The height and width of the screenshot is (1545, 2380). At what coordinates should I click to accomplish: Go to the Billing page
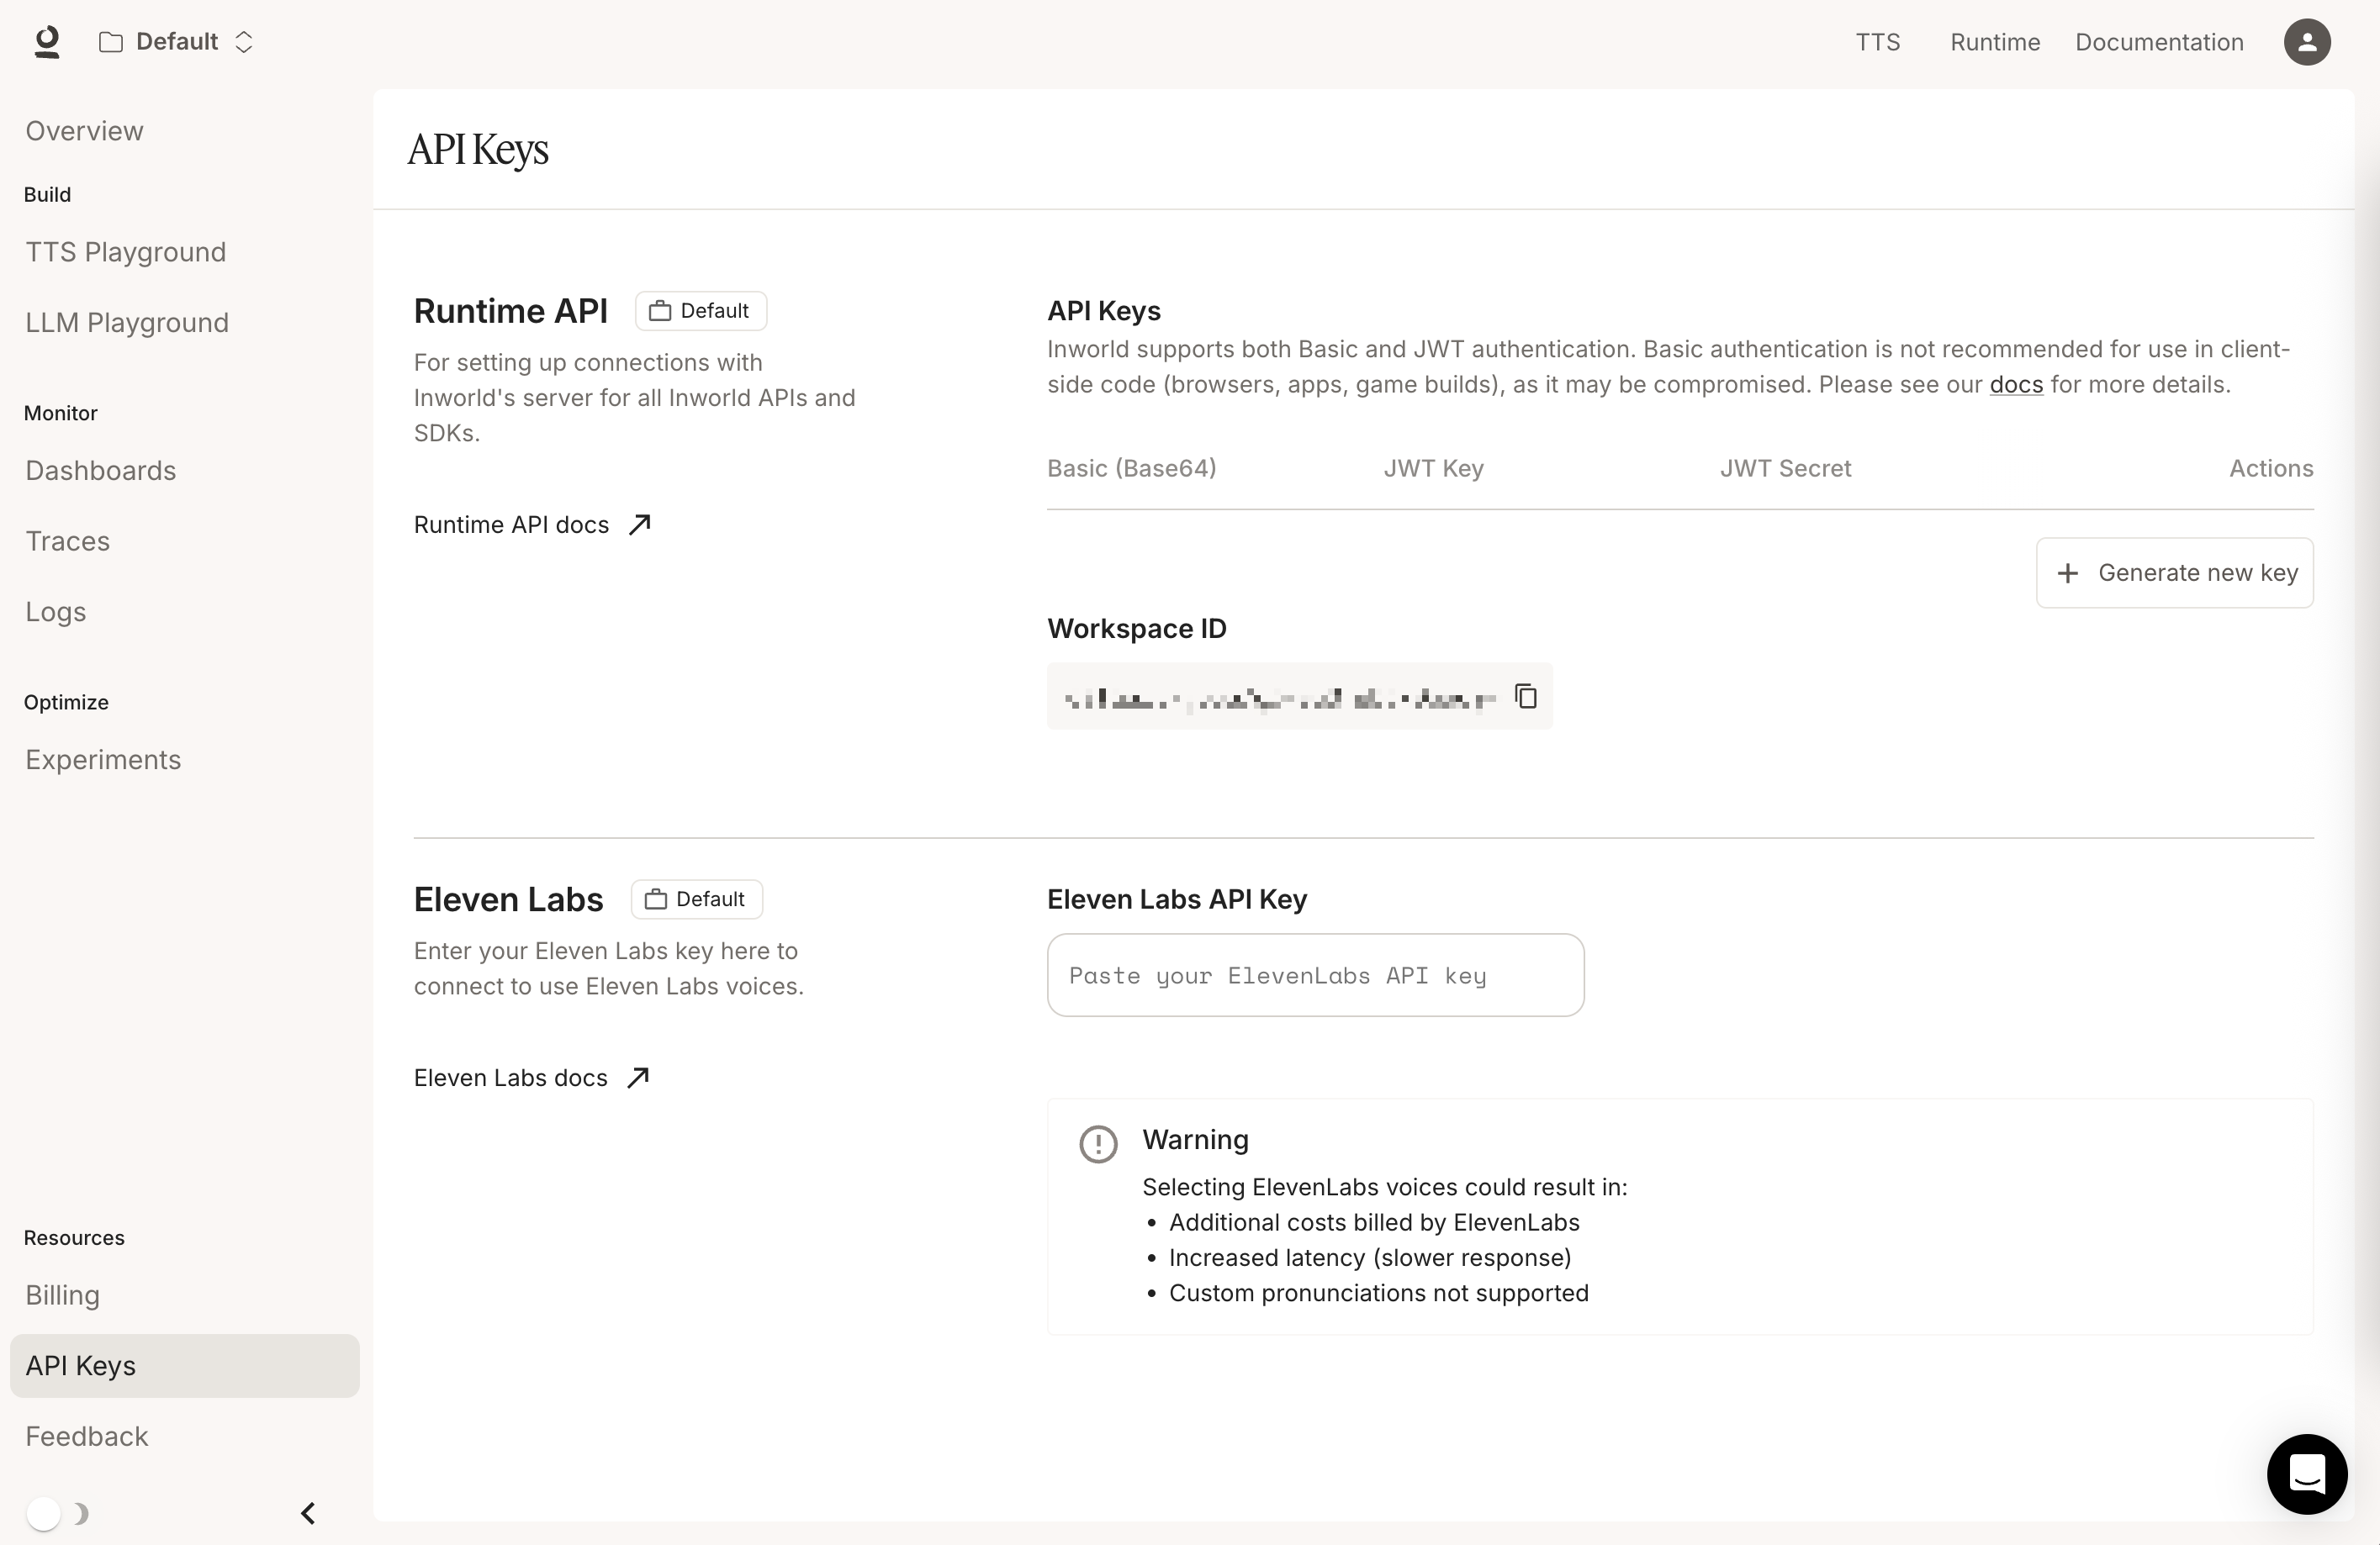pos(62,1295)
